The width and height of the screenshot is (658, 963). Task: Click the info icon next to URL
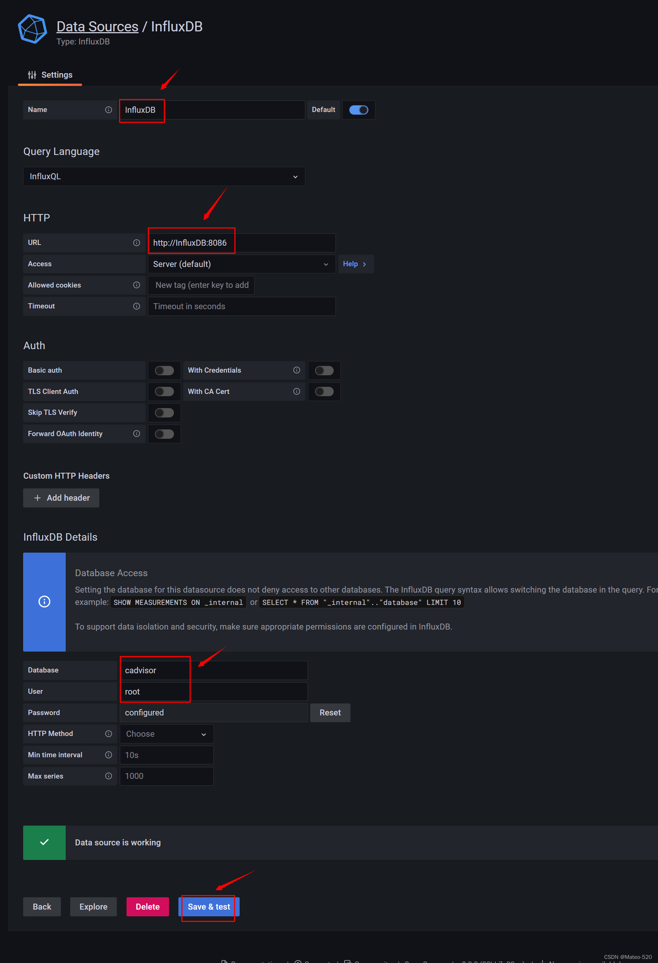(137, 242)
